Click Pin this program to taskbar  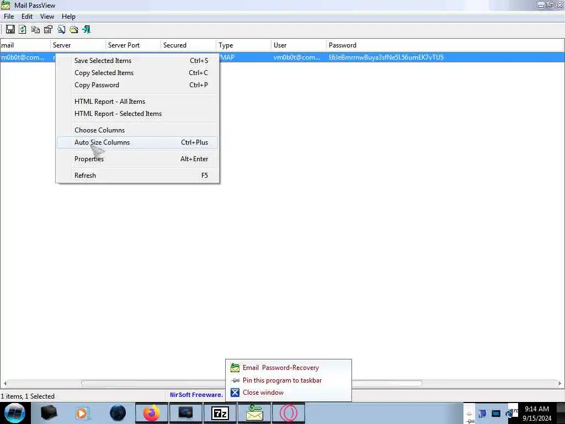tap(288, 380)
